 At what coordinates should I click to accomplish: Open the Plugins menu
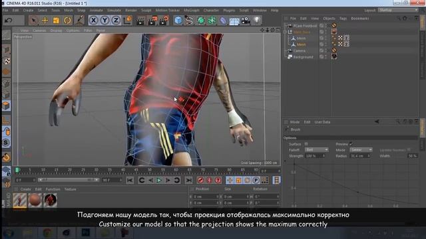pyautogui.click(x=229, y=11)
